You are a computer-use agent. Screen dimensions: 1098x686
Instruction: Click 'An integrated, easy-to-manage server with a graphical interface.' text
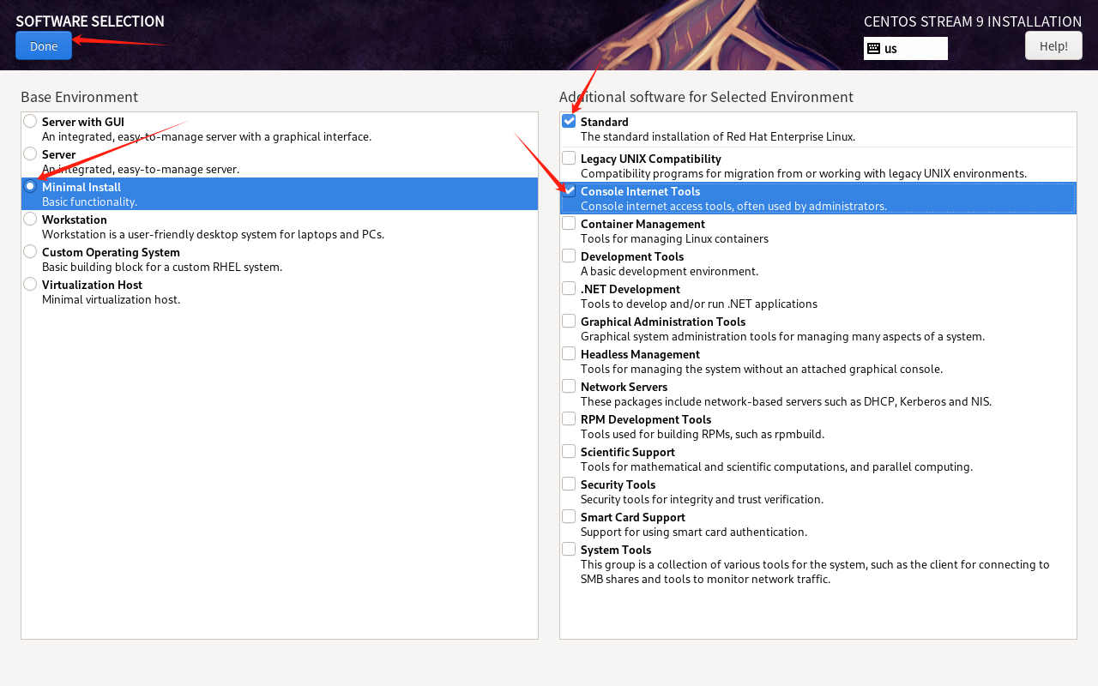207,136
